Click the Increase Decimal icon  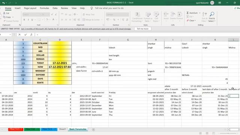pos(123,19)
